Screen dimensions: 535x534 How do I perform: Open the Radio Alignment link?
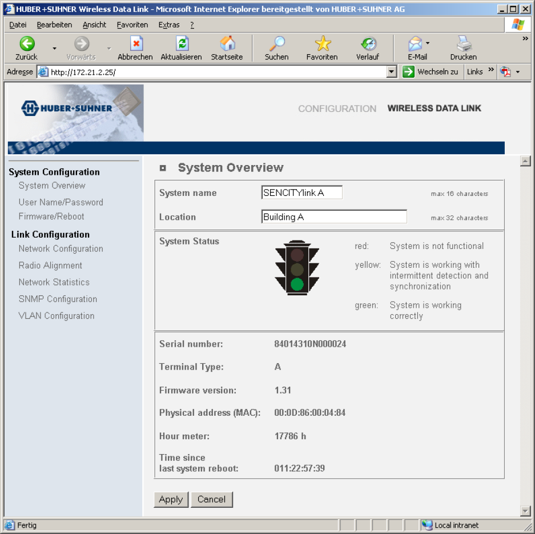(50, 266)
